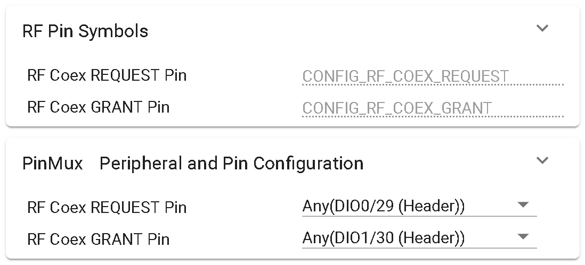
Task: Select RF Coex GRANT Pin label under PinMux
Action: point(98,239)
